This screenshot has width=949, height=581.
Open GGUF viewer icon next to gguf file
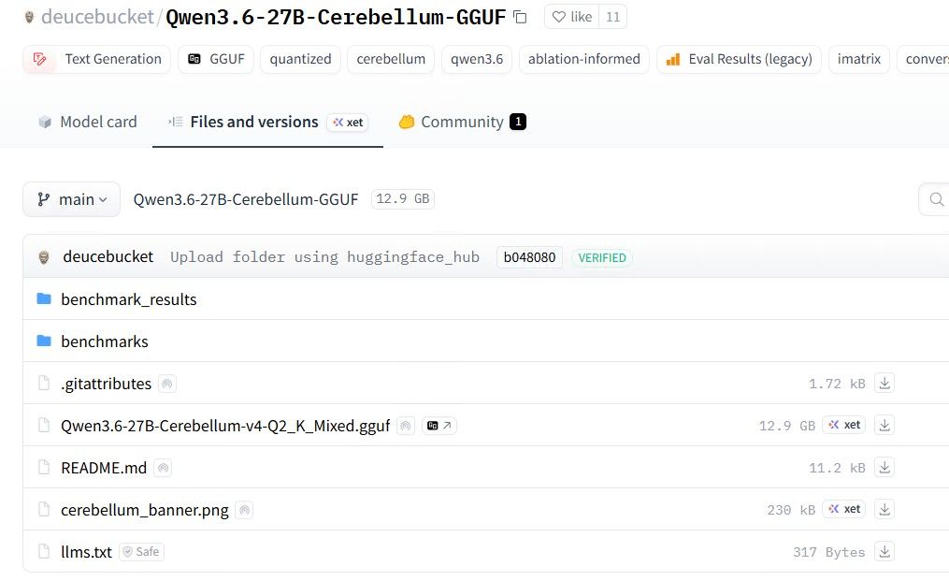[439, 426]
